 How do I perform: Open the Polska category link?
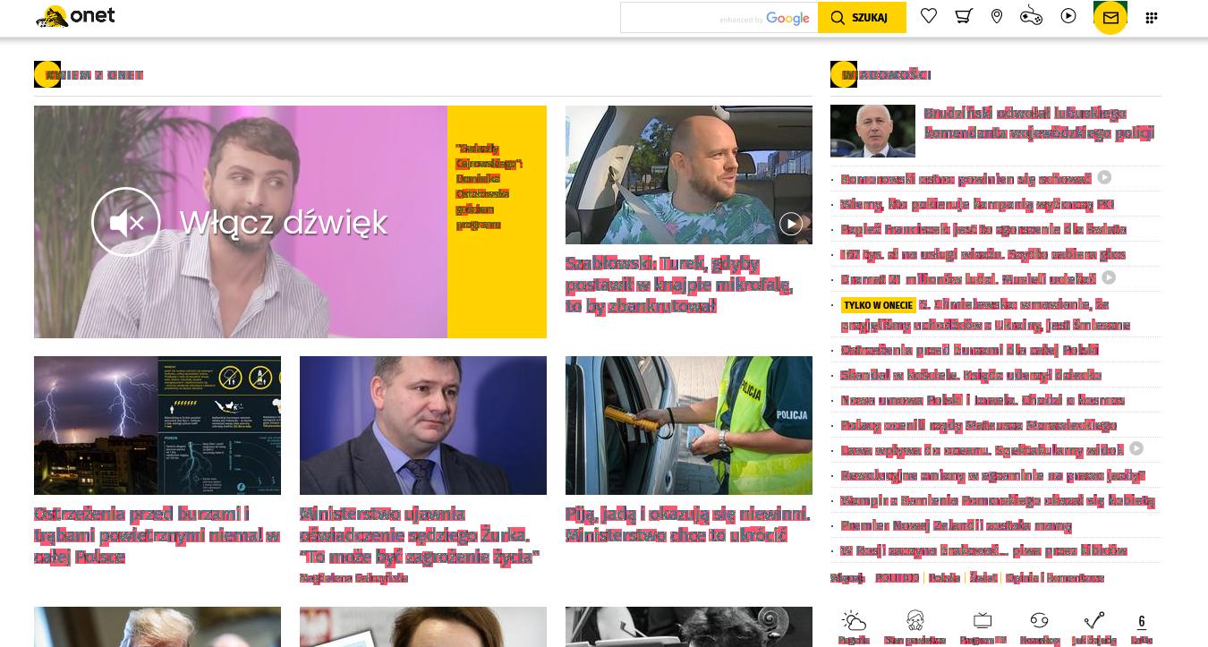click(x=944, y=578)
